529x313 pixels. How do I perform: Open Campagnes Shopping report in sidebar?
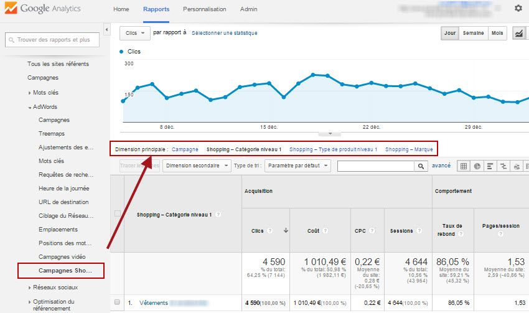(x=65, y=271)
